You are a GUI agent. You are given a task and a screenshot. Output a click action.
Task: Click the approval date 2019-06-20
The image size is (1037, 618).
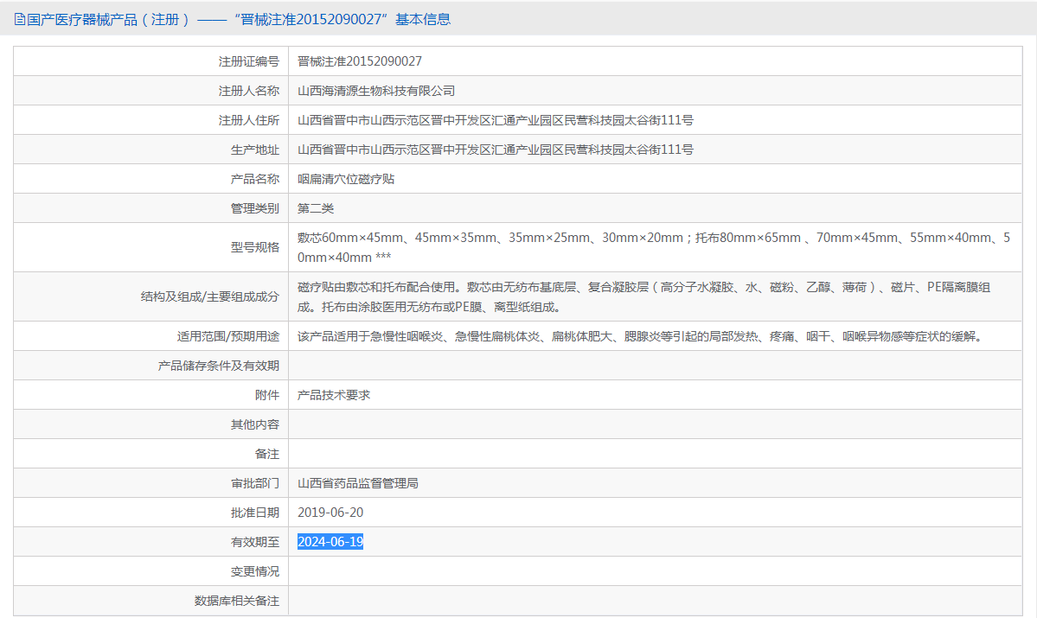pyautogui.click(x=330, y=513)
